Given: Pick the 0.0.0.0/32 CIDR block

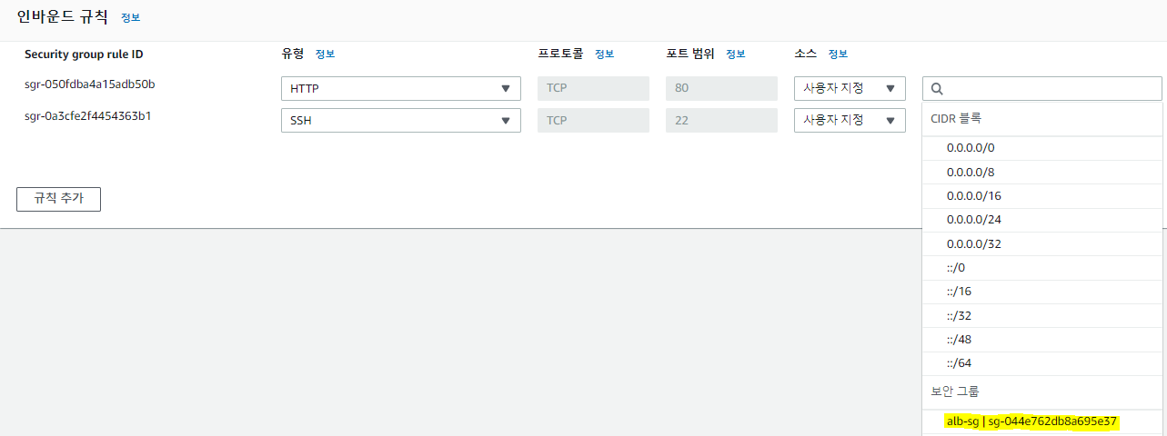Looking at the screenshot, I should pyautogui.click(x=967, y=243).
